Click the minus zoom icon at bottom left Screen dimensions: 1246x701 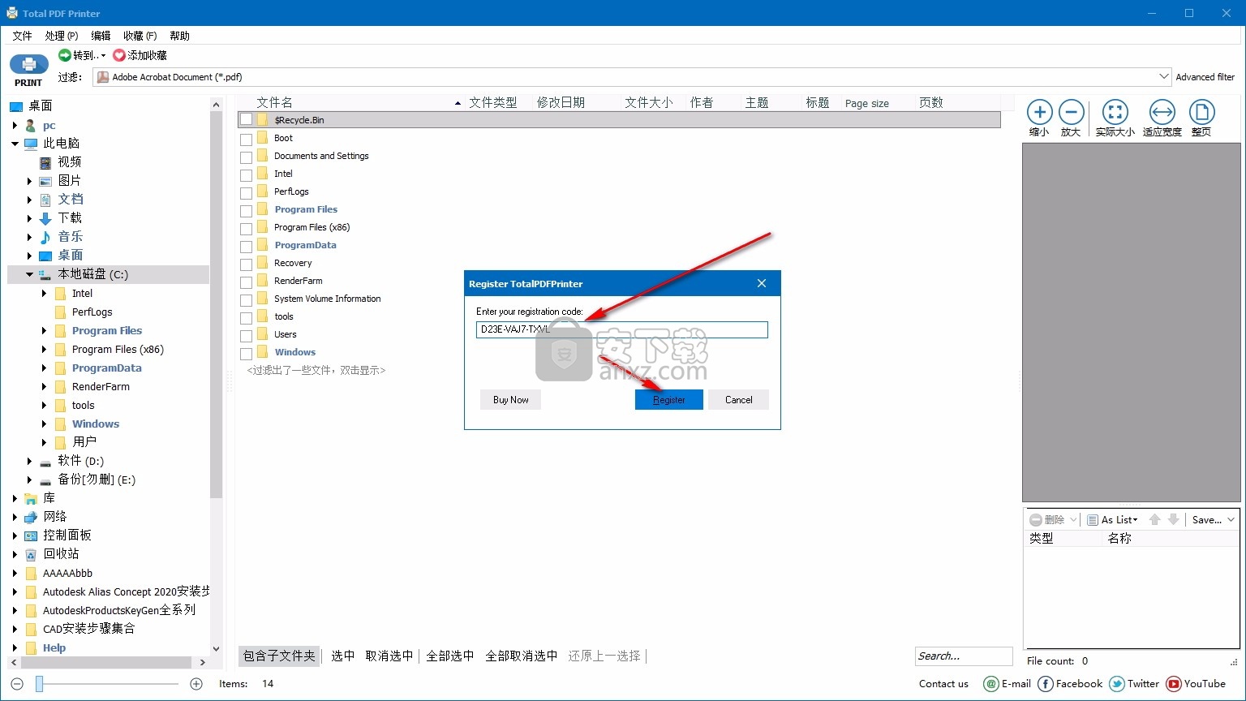point(17,684)
